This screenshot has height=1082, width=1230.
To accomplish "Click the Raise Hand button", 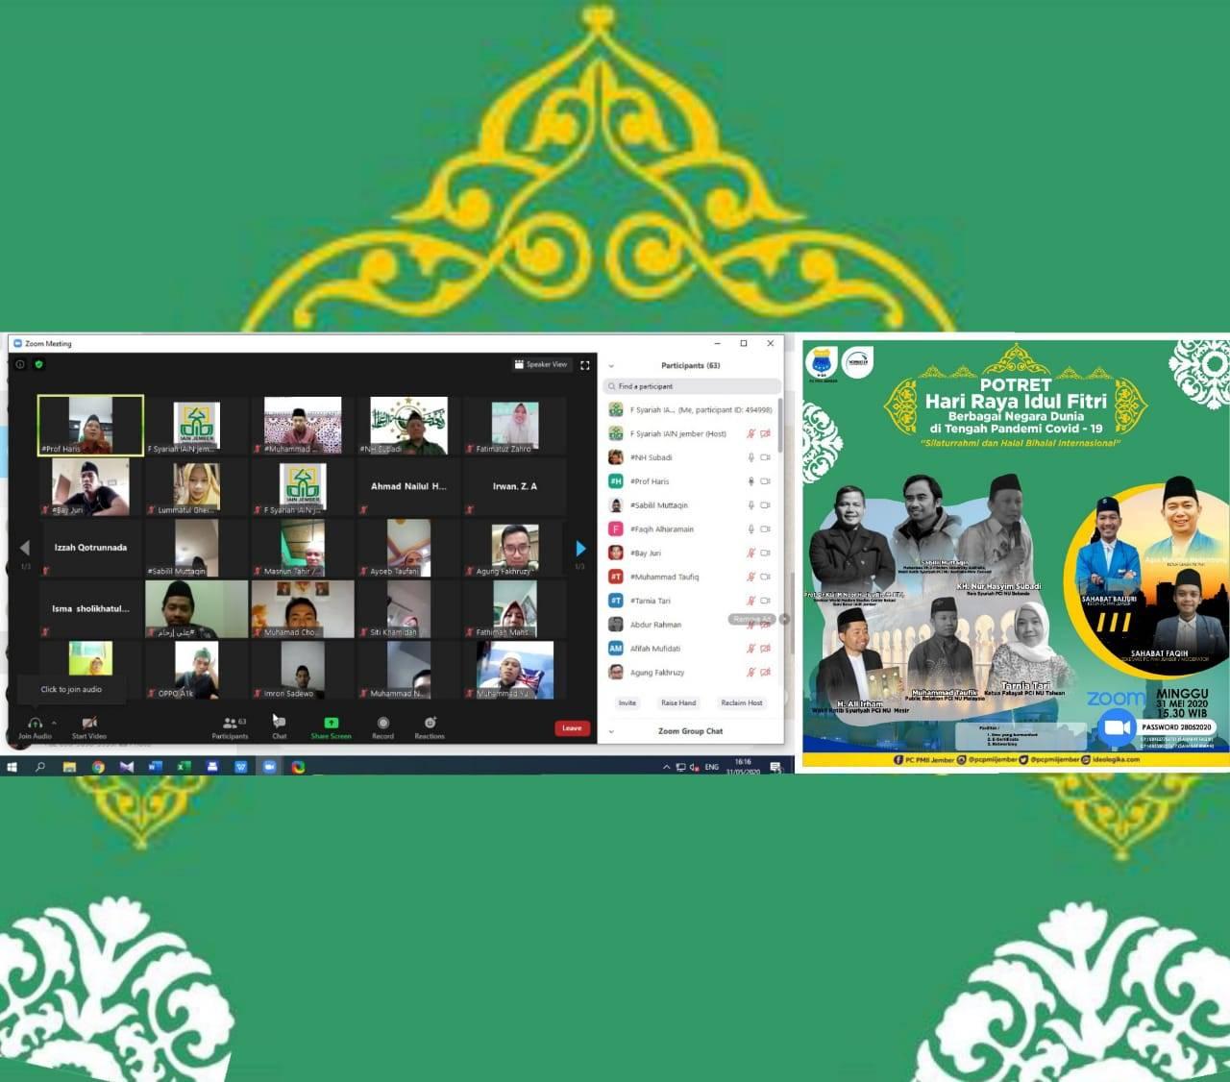I will (x=678, y=703).
